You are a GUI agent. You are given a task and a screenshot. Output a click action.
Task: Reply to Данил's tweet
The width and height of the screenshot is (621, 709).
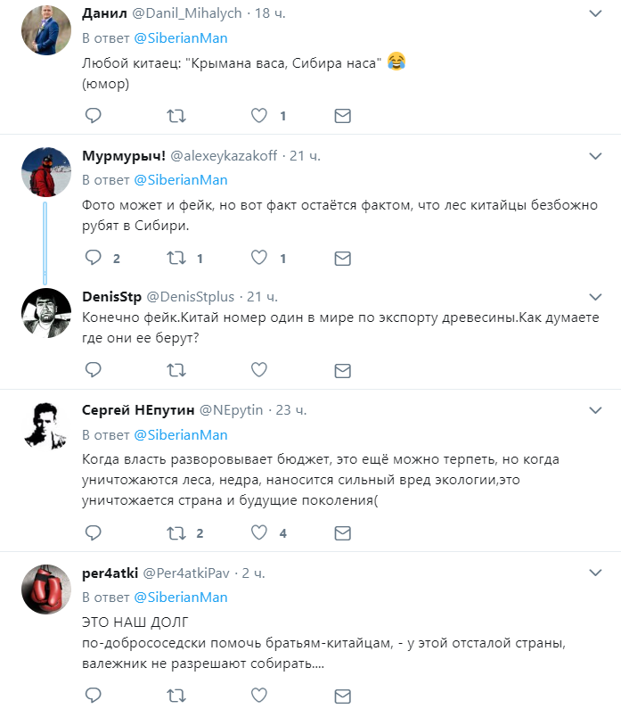tap(93, 115)
